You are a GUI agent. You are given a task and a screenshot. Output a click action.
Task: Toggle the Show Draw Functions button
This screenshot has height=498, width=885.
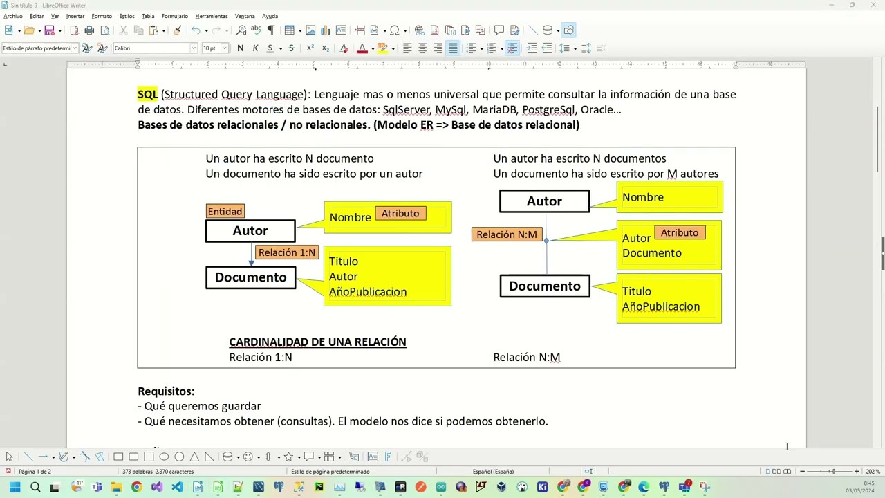coord(568,30)
